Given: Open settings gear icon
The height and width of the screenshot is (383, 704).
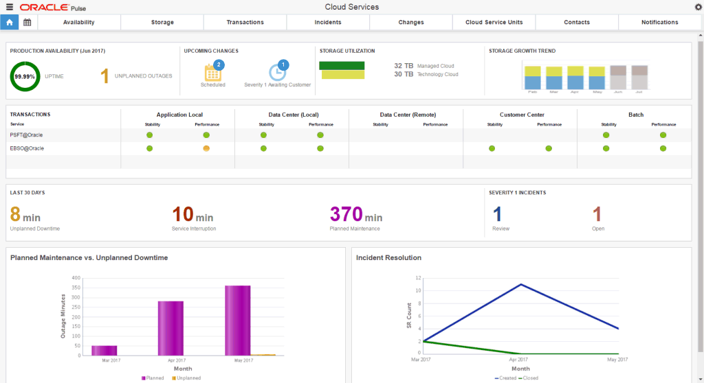Looking at the screenshot, I should tap(698, 7).
